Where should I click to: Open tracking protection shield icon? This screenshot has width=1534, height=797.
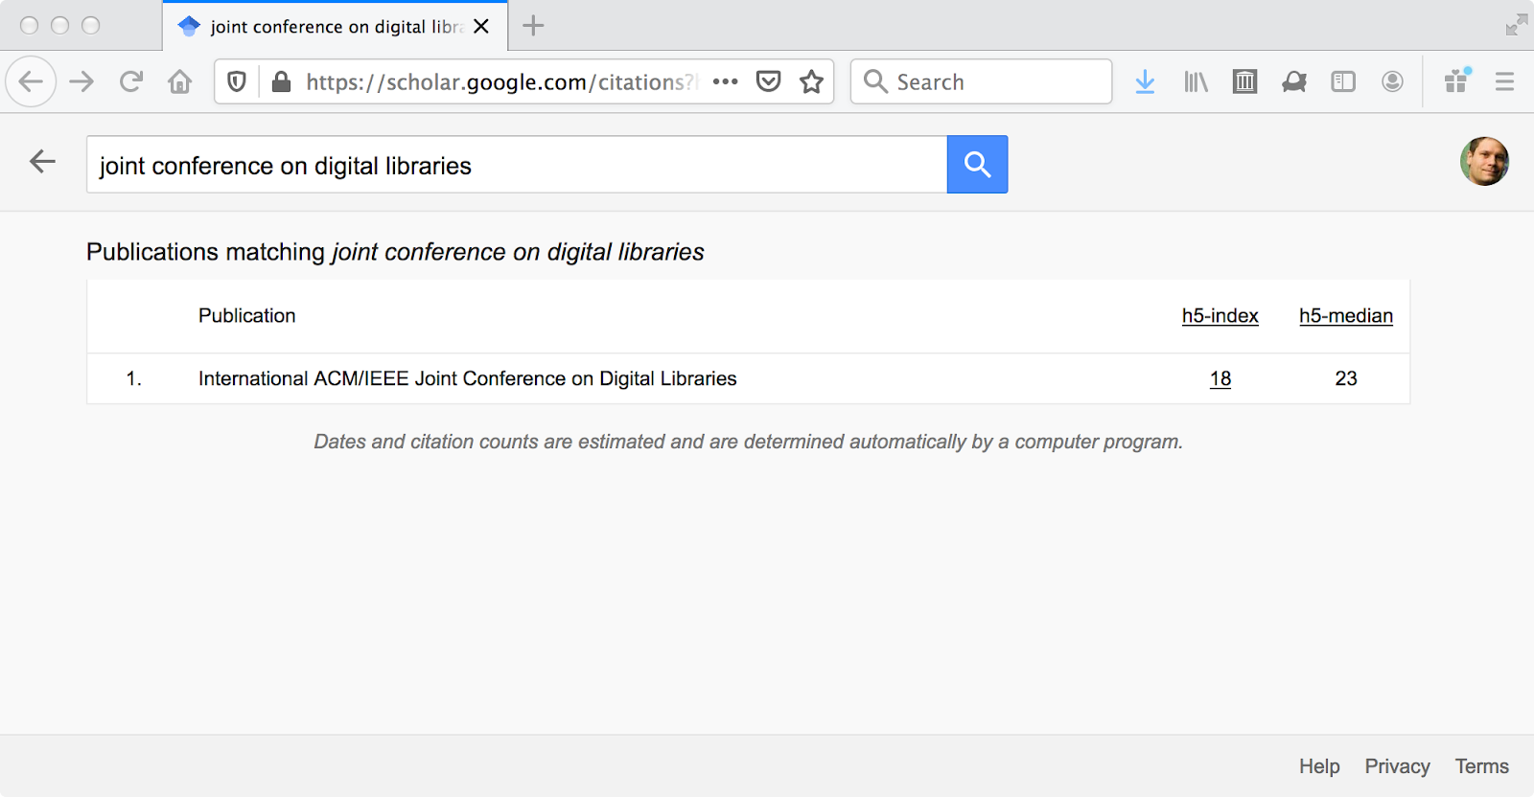click(x=237, y=81)
